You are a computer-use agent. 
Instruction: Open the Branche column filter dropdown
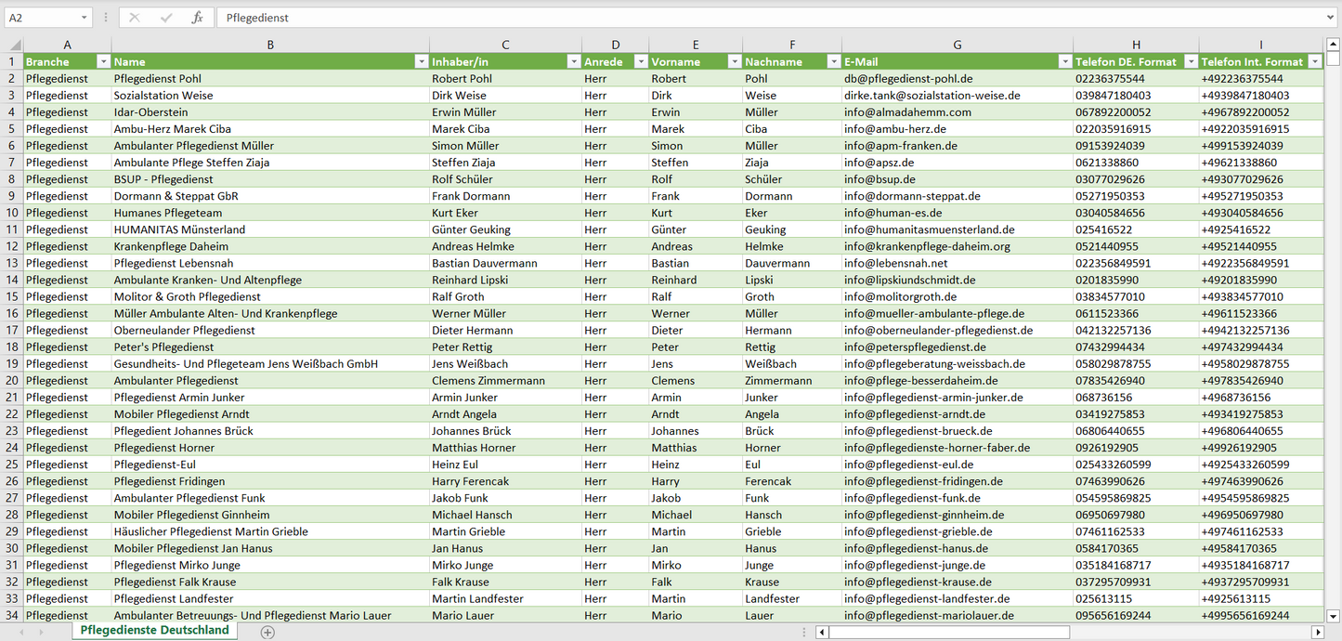coord(103,62)
